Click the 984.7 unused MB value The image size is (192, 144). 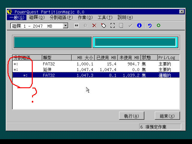pos(133,64)
